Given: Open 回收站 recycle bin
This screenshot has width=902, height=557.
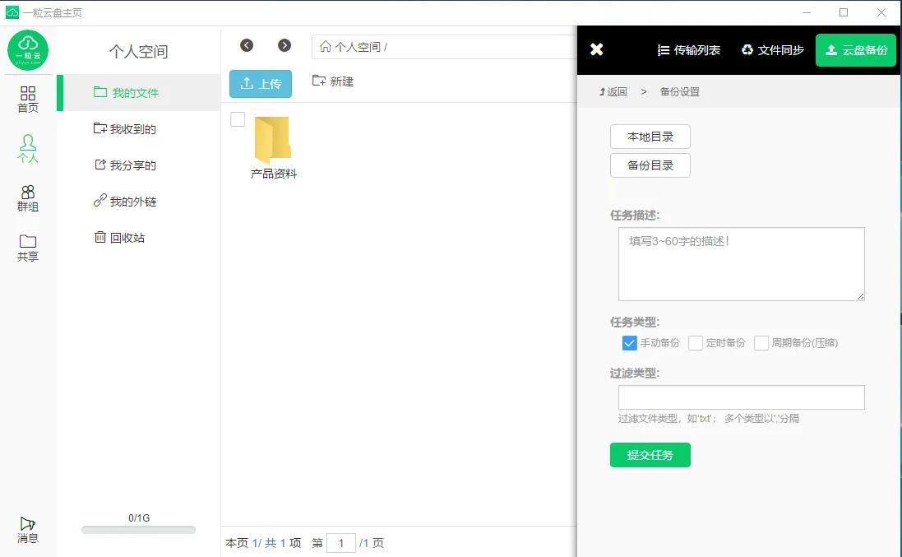Looking at the screenshot, I should point(119,238).
